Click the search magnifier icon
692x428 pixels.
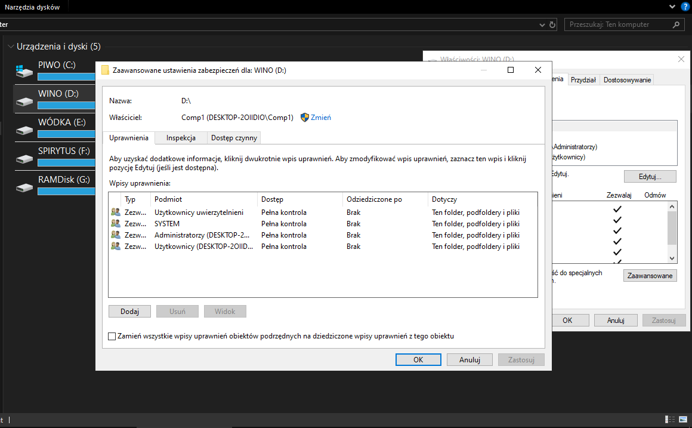pos(676,25)
